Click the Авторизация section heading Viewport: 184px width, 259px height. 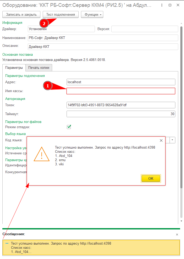pyautogui.click(x=15, y=99)
